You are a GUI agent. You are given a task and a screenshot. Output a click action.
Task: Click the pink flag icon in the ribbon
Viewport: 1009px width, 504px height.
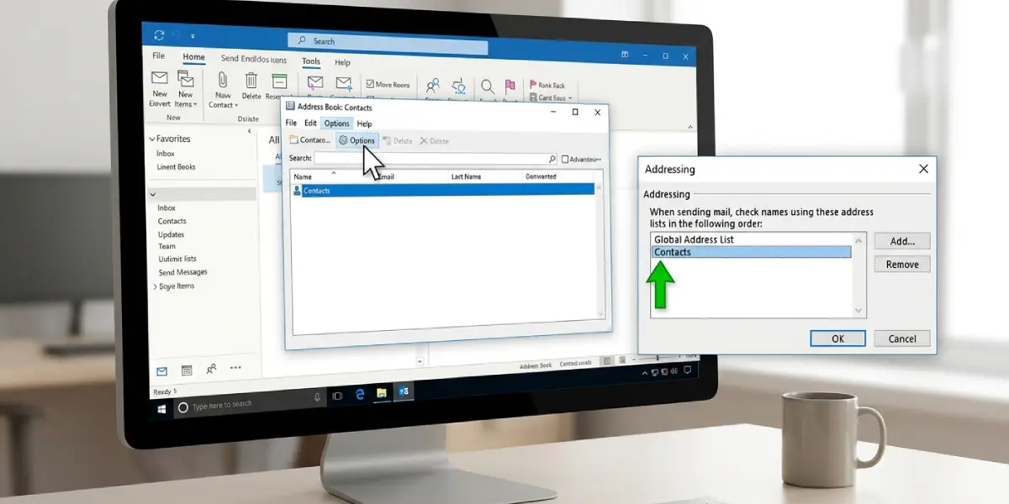pyautogui.click(x=510, y=86)
